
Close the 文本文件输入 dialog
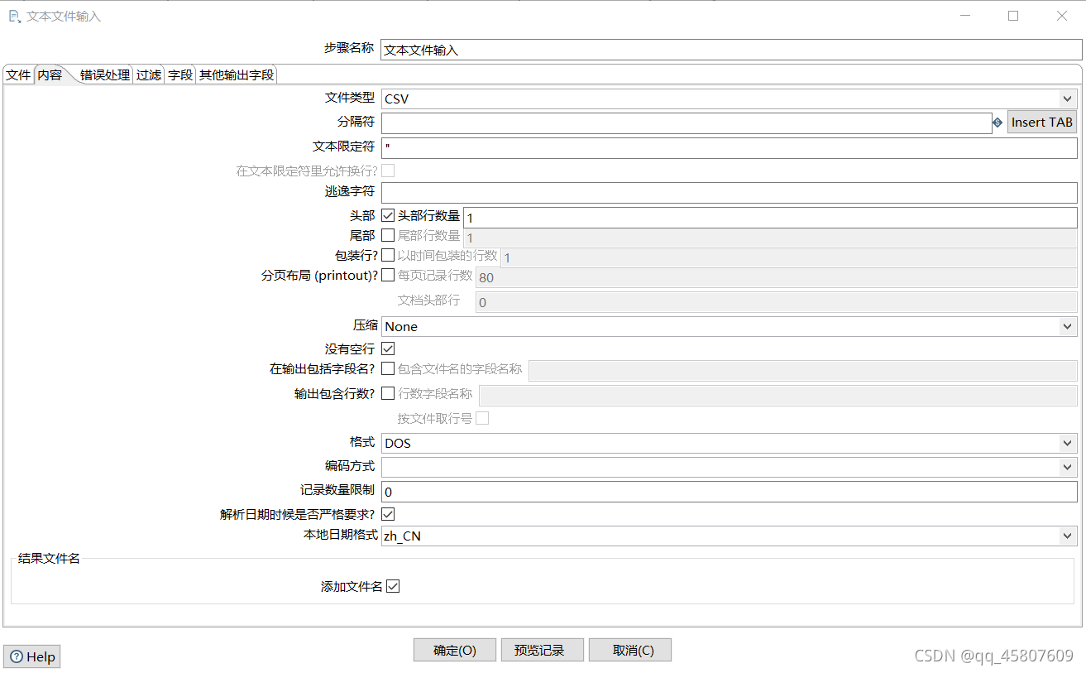click(1062, 16)
